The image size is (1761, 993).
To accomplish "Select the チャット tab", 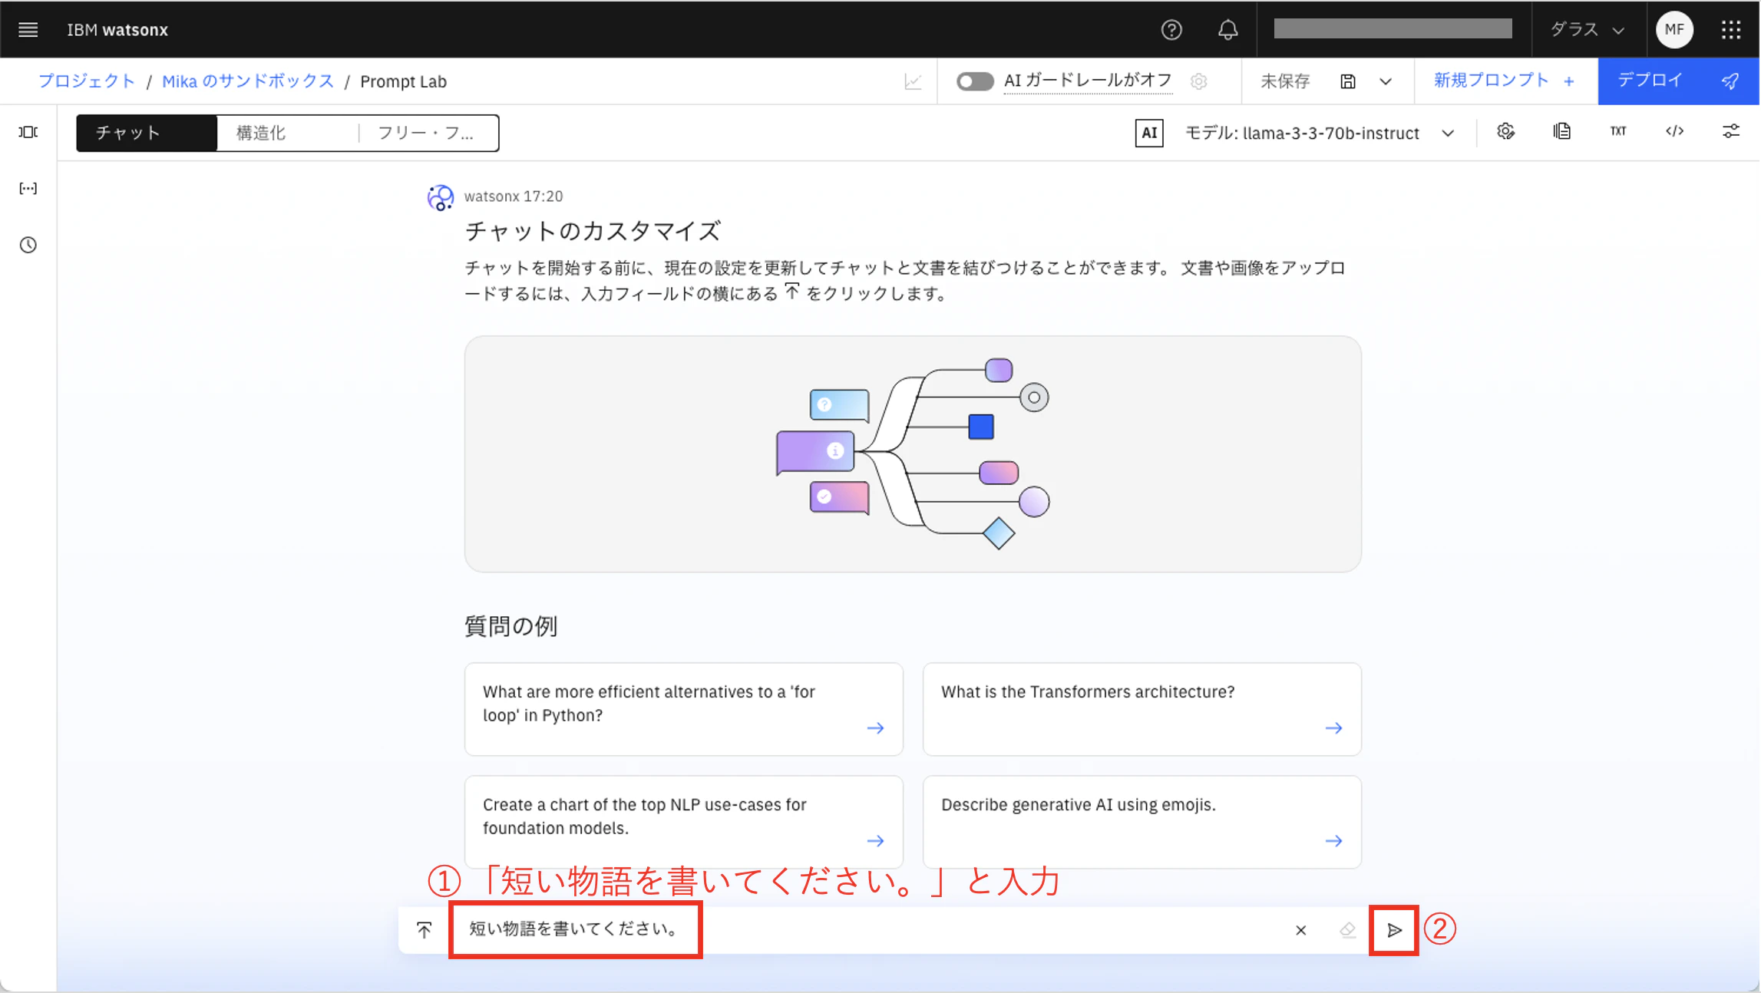I will [147, 133].
